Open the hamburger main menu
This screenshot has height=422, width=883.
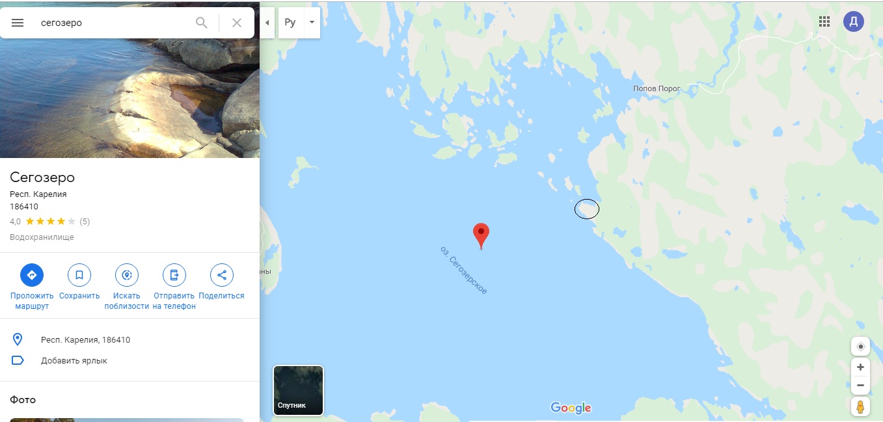[18, 23]
